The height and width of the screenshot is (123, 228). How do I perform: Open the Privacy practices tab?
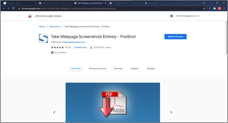pyautogui.click(x=97, y=68)
